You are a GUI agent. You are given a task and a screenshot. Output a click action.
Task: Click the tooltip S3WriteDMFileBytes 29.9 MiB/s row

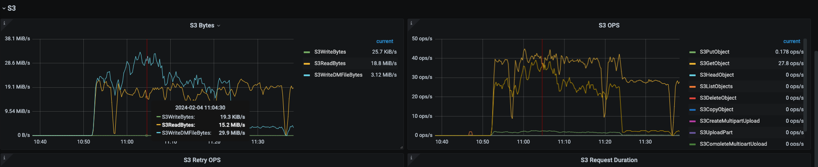200,133
